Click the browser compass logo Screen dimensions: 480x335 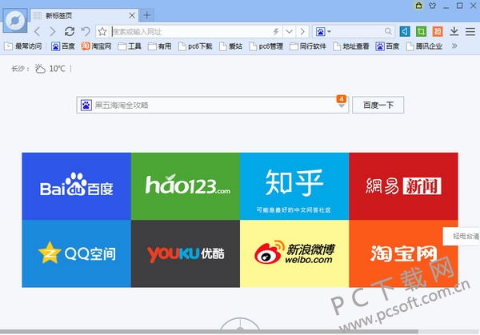tap(14, 23)
